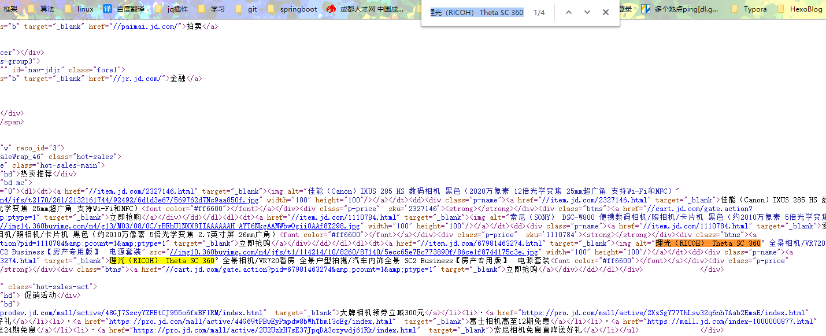Close the find bar
The image size is (826, 336).
605,12
